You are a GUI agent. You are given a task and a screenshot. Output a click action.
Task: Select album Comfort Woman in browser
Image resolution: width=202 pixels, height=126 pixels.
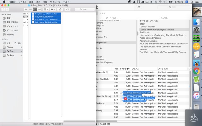tap(147, 26)
